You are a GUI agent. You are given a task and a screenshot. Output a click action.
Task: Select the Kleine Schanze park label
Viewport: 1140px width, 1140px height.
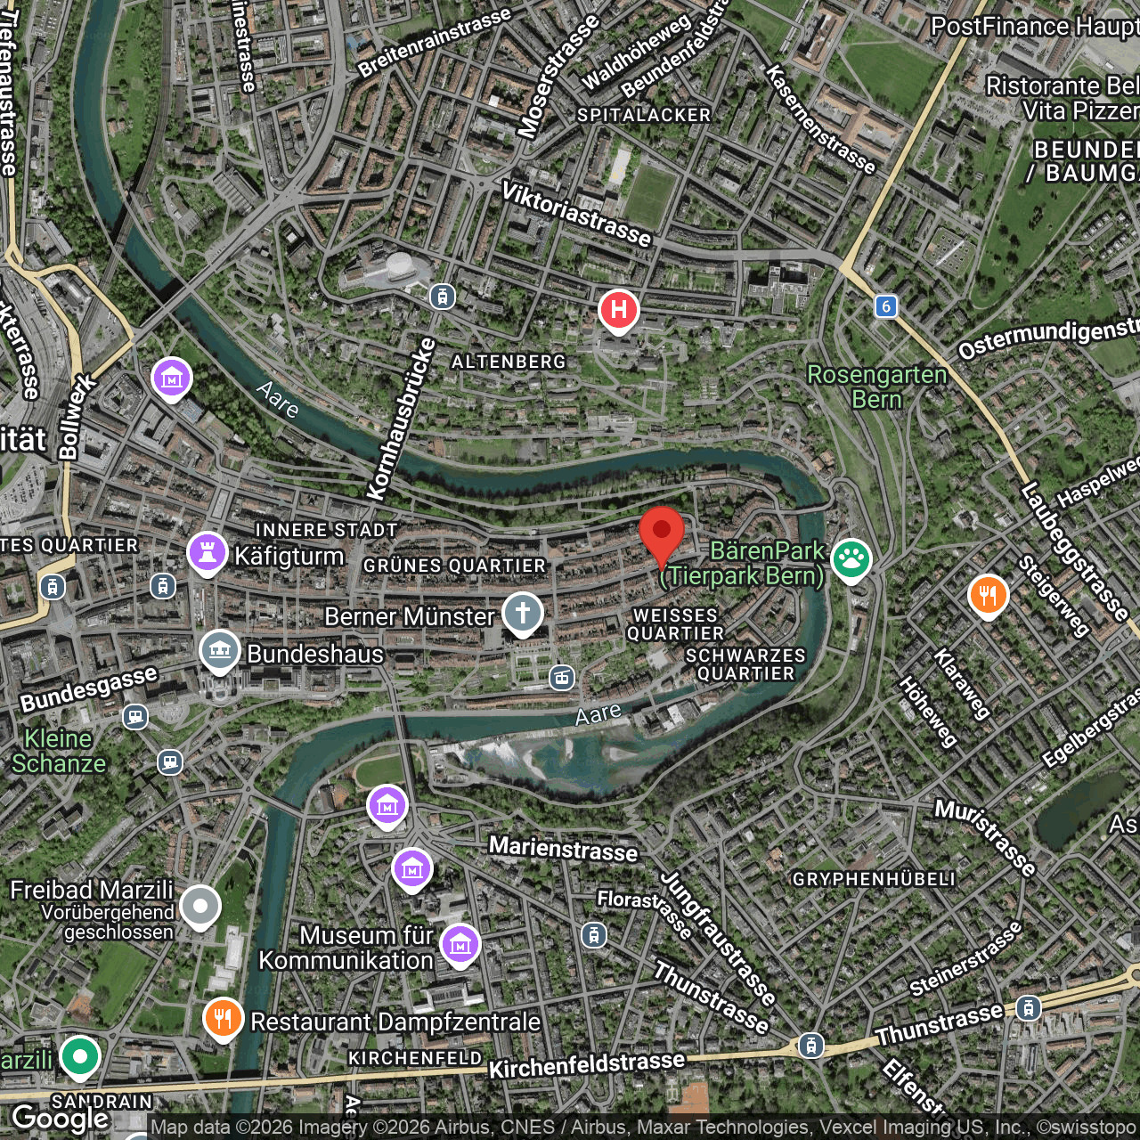point(59,751)
